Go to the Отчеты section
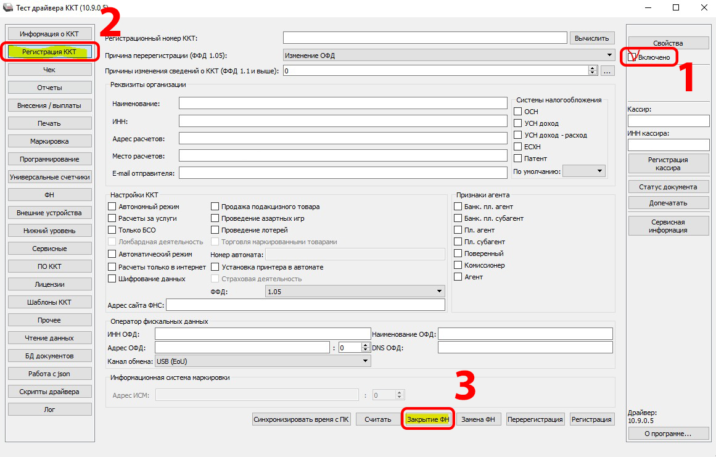 click(x=49, y=88)
